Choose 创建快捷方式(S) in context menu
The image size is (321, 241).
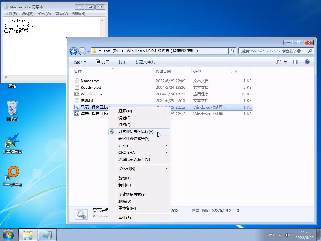point(139,194)
